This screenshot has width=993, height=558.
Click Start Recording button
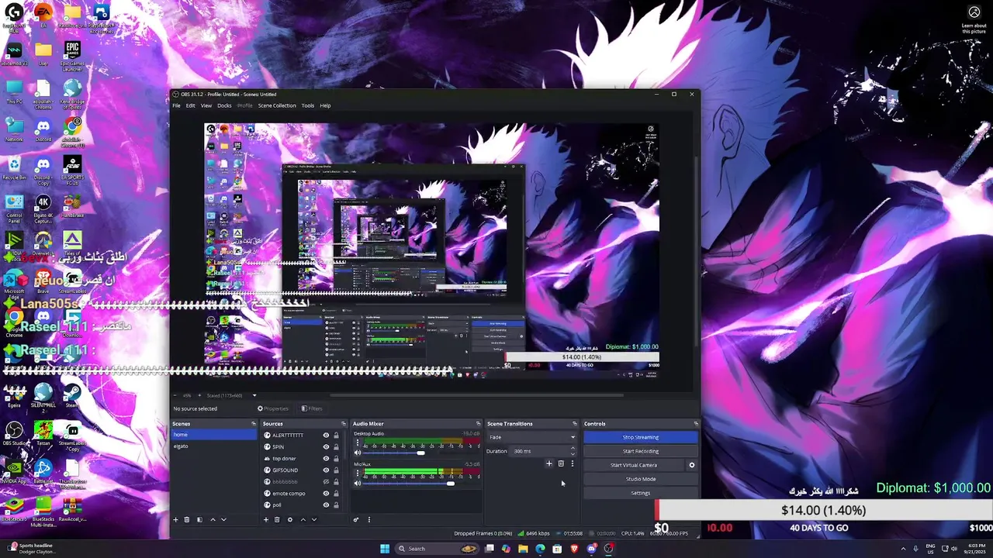click(x=640, y=451)
